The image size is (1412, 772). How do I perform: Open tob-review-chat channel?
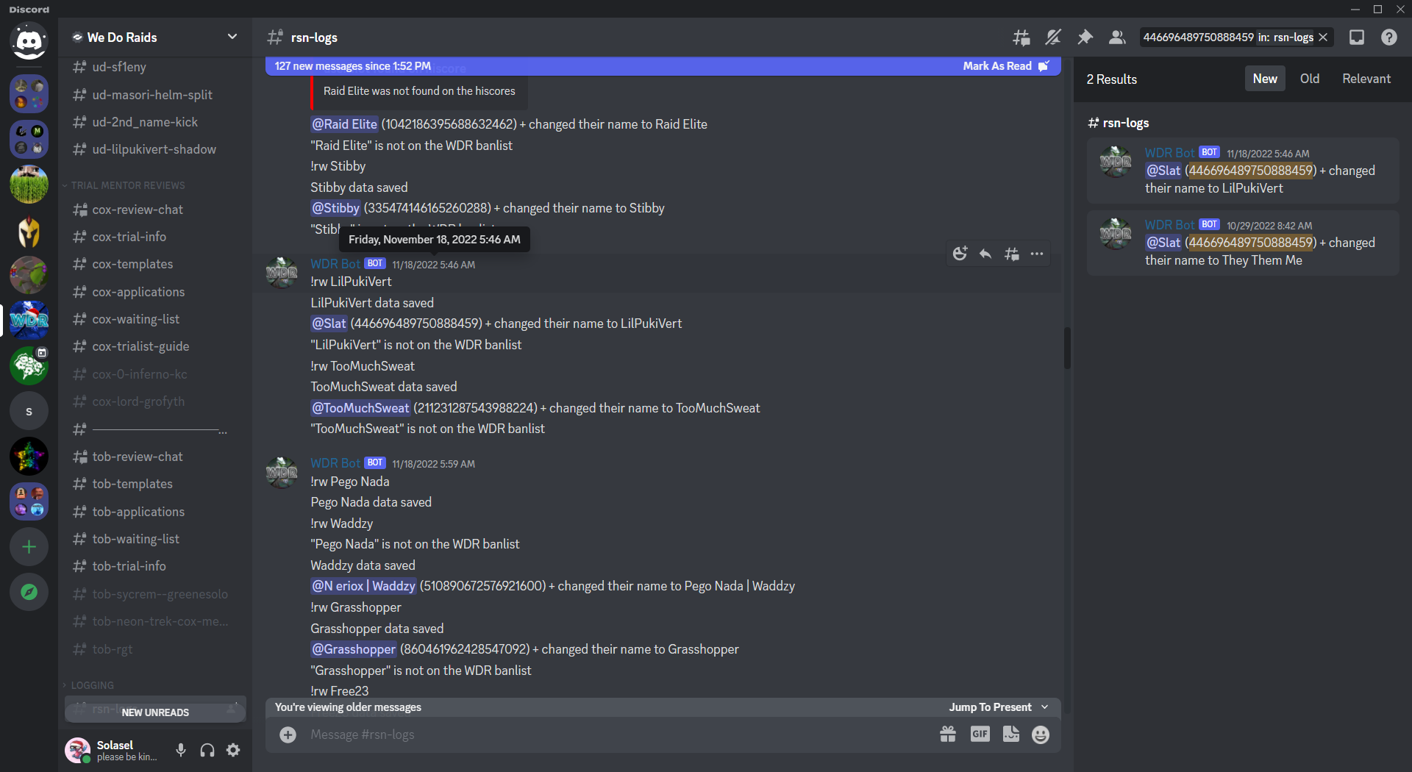[x=155, y=457]
